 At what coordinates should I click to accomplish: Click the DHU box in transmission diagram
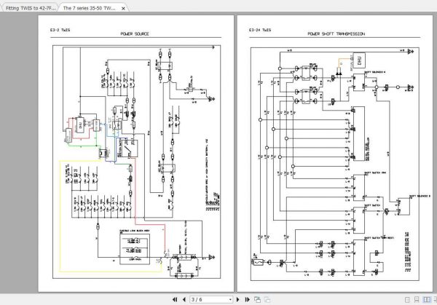[359, 60]
